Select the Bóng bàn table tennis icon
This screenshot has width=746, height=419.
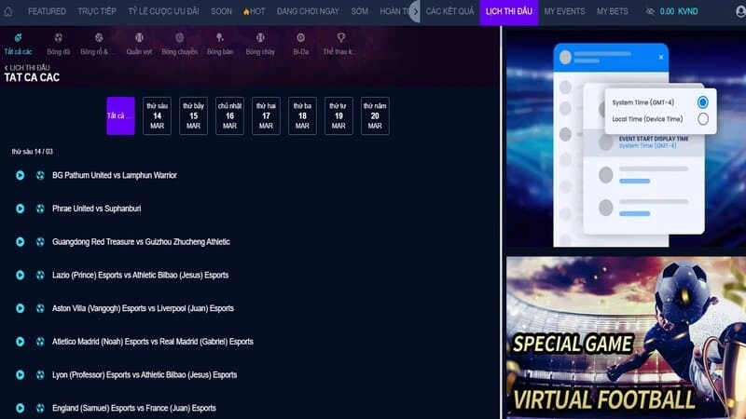[219, 37]
